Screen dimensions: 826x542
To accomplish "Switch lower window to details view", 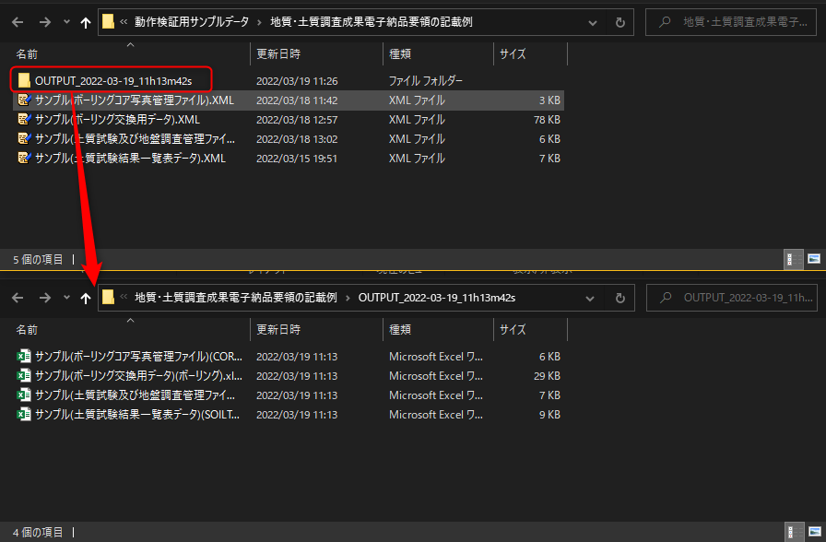I will click(x=793, y=533).
